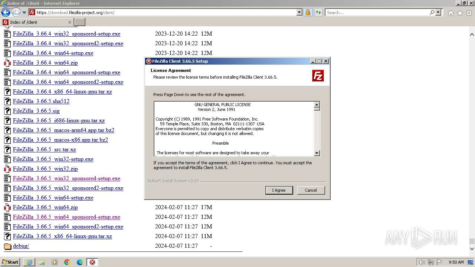This screenshot has height=267, width=475.
Task: Open FileZilla_3.66.4_win64.zip link
Action: point(45,63)
